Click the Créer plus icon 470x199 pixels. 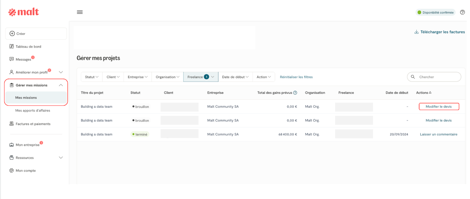(12, 33)
